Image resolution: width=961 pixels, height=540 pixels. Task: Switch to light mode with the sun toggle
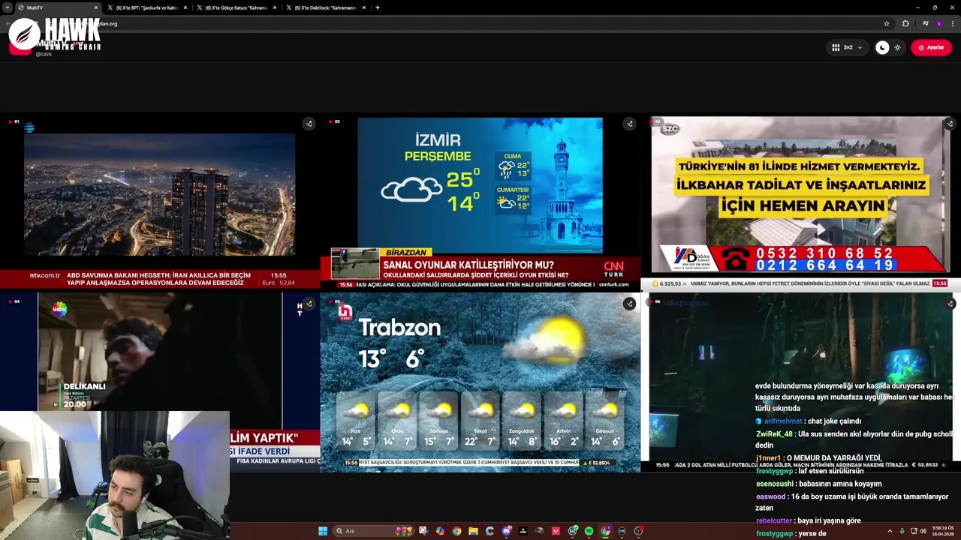point(897,47)
